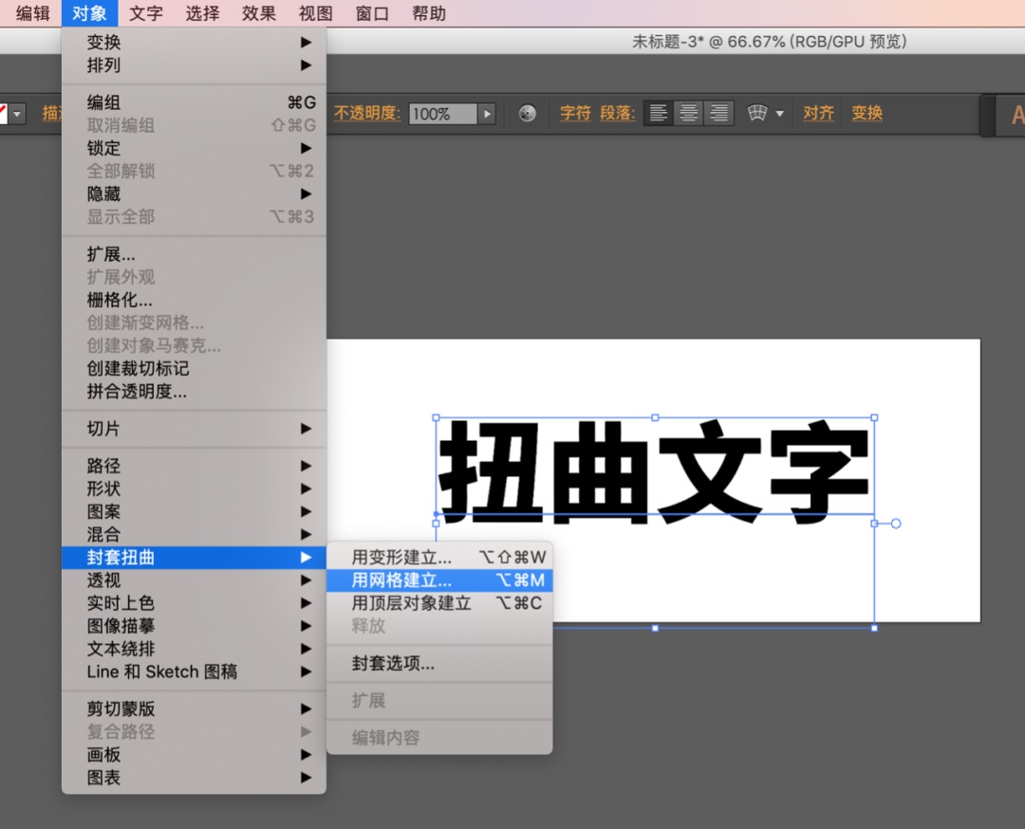Open the 文字 menu in menu bar

(x=146, y=13)
